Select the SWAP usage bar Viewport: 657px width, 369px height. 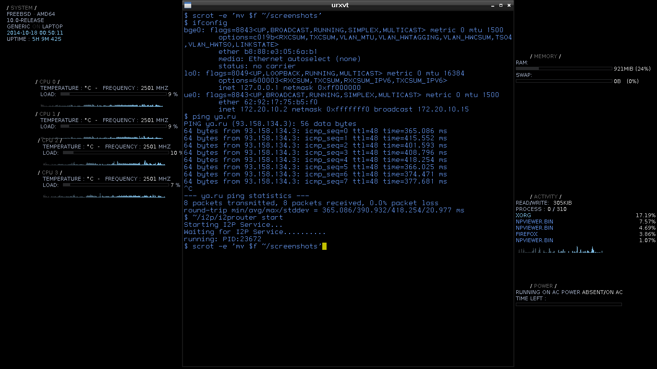pyautogui.click(x=564, y=81)
